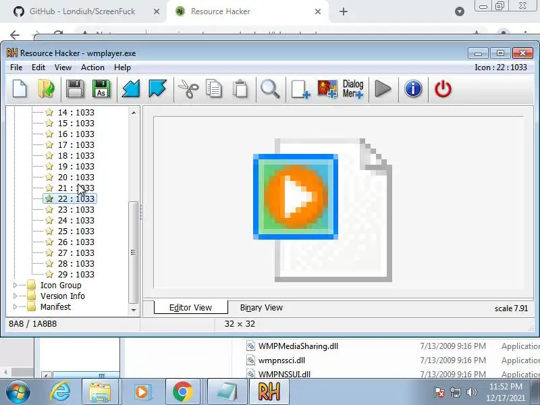Click the Resource Hacker RH taskbar button
This screenshot has width=540, height=405.
coord(269,391)
